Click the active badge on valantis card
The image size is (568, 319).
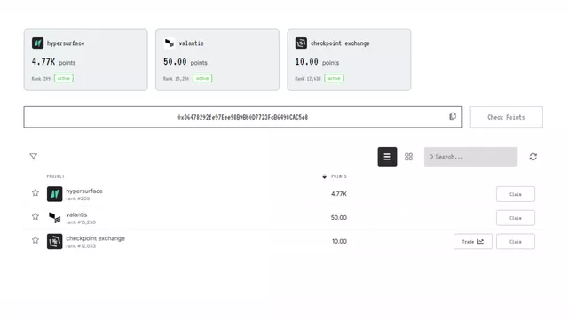click(202, 78)
